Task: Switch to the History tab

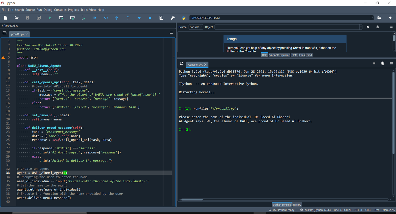Action: point(297,205)
